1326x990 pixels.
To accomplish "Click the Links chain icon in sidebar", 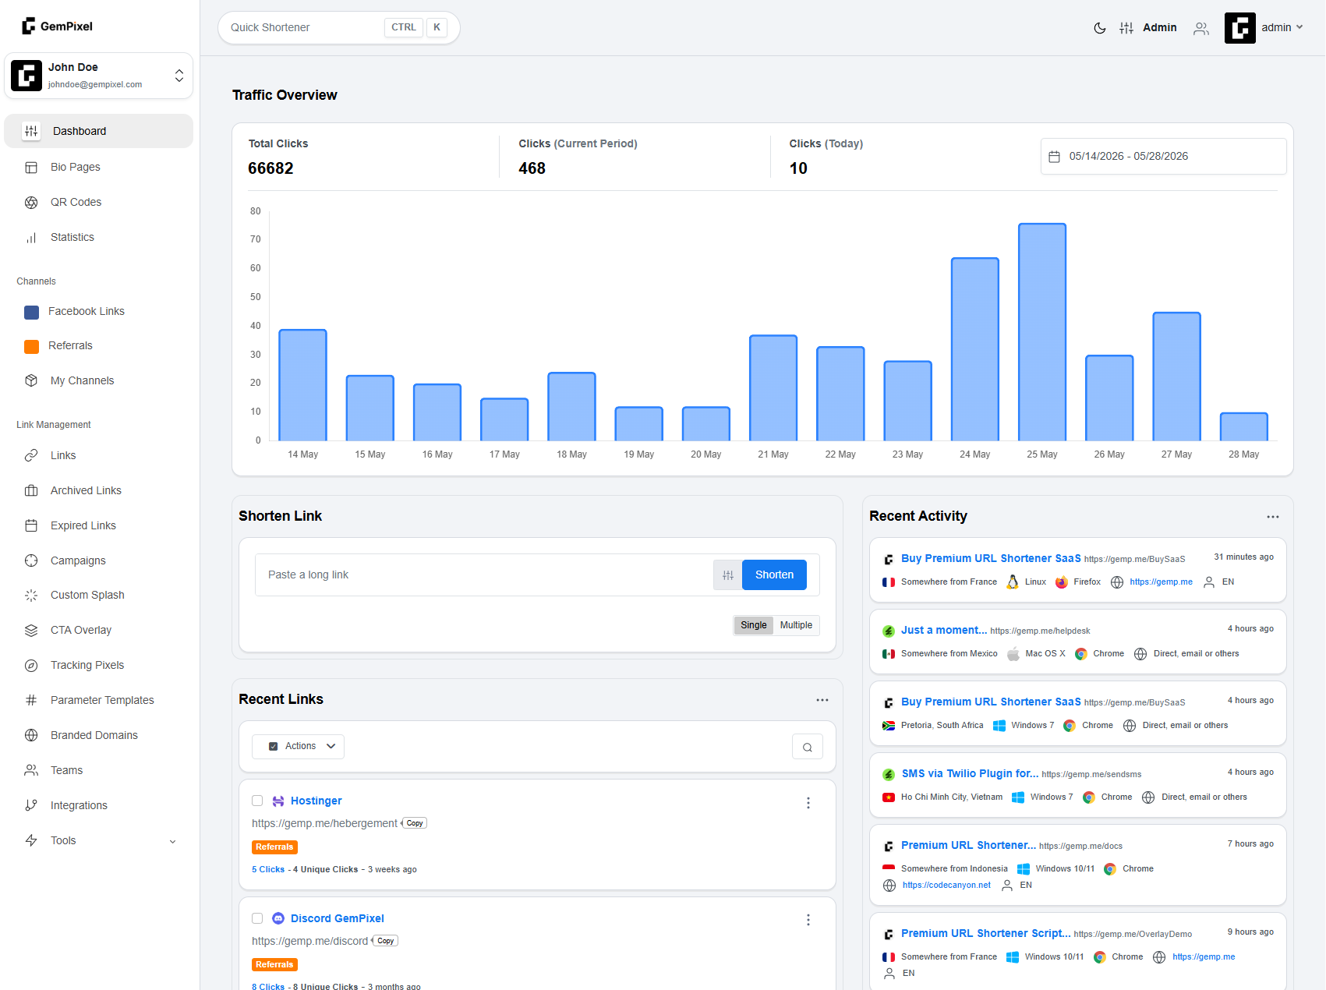I will coord(31,456).
